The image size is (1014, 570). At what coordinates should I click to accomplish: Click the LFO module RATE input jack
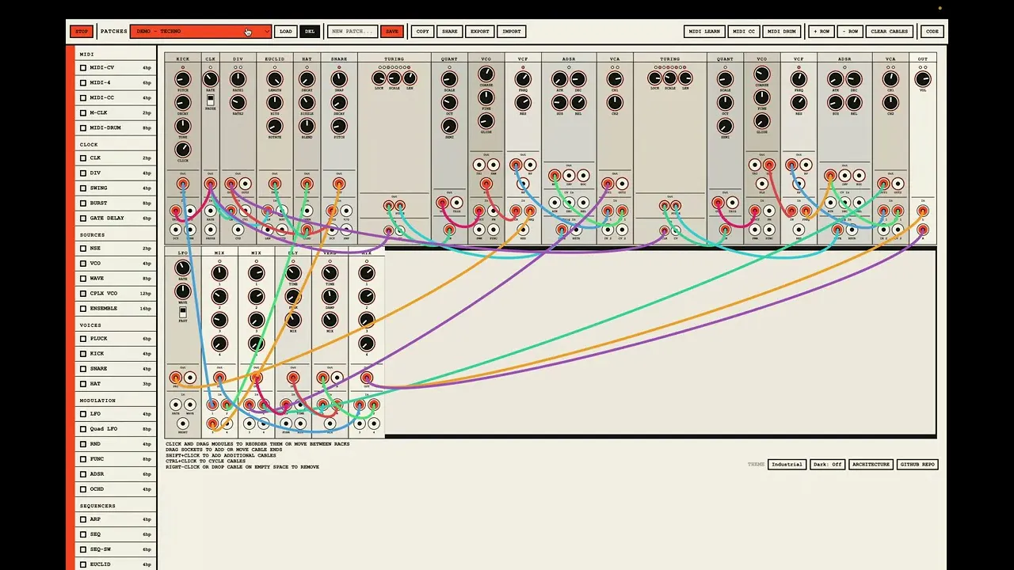(x=176, y=405)
